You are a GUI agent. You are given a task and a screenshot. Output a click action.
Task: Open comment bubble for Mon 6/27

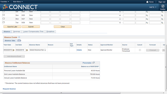click(4, 19)
